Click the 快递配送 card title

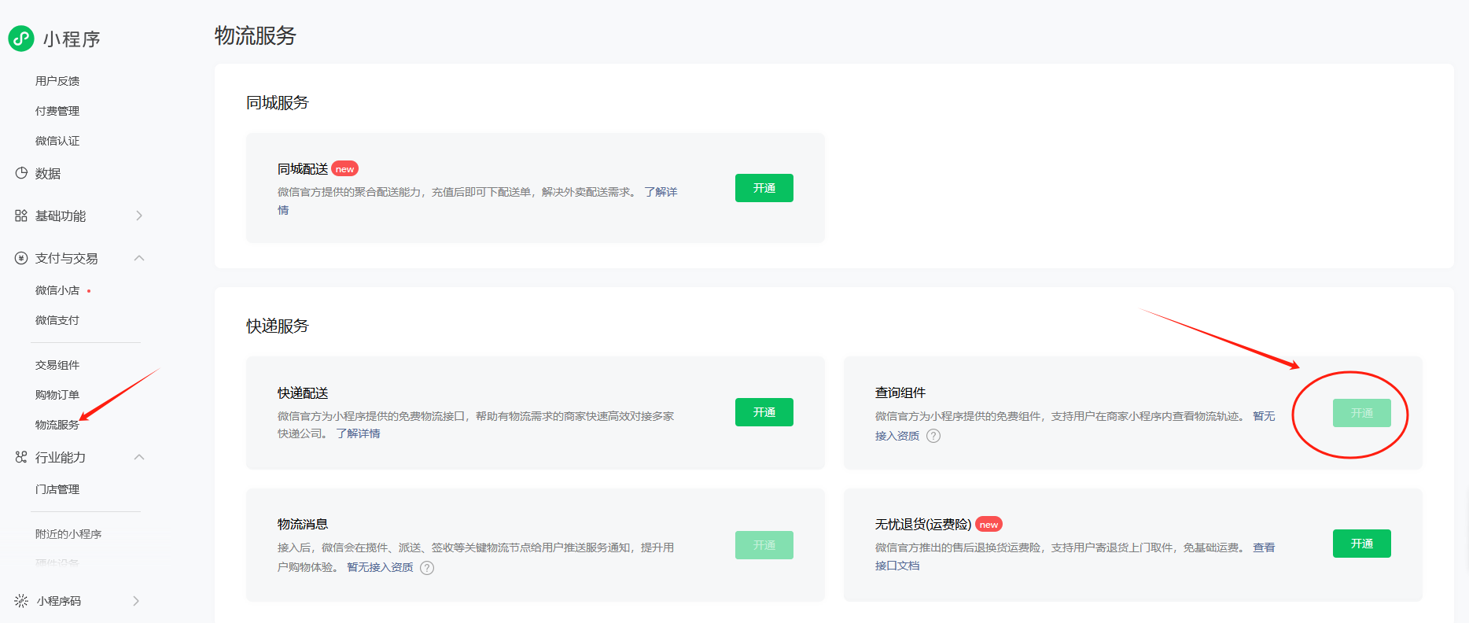[303, 393]
